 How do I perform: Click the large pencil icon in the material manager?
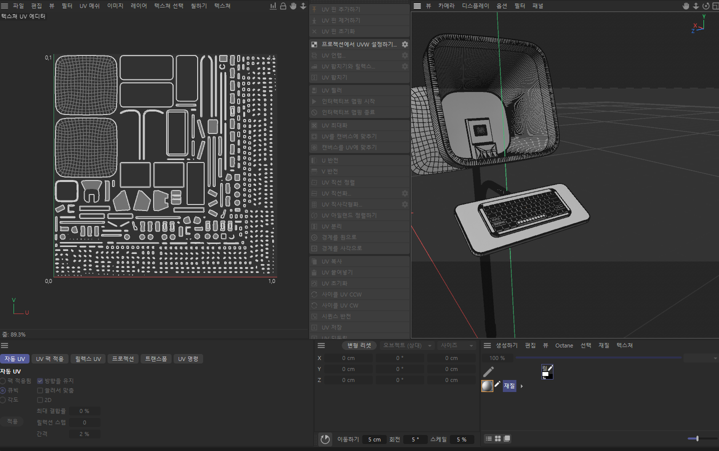tap(489, 371)
